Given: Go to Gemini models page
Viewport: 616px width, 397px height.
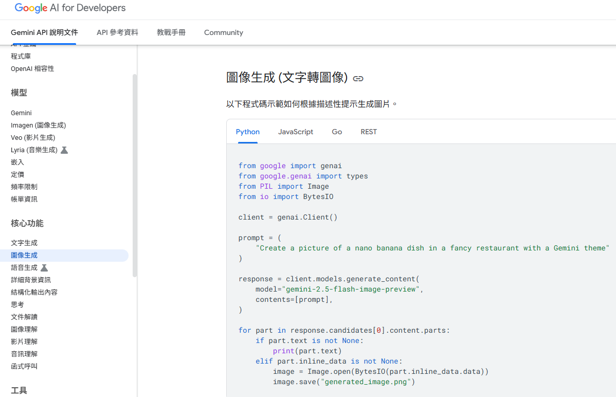Looking at the screenshot, I should (x=21, y=113).
